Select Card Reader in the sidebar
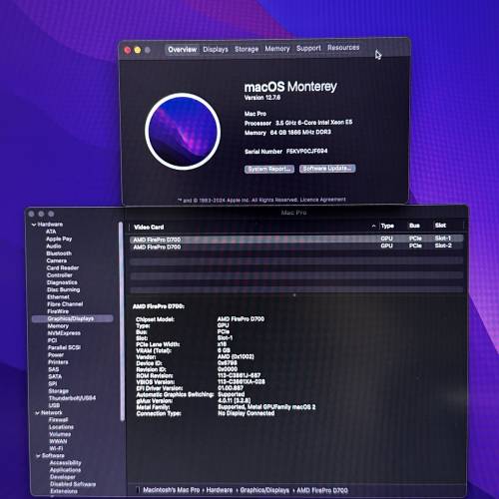 (63, 268)
